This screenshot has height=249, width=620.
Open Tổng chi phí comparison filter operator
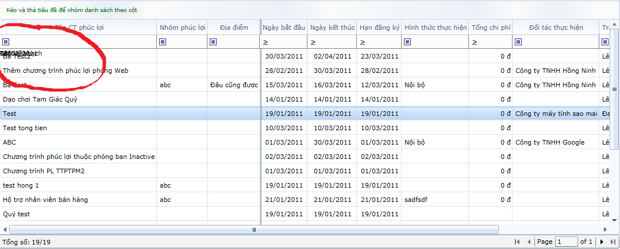click(475, 42)
